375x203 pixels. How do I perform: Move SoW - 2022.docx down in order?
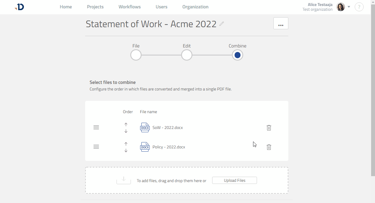point(126,131)
